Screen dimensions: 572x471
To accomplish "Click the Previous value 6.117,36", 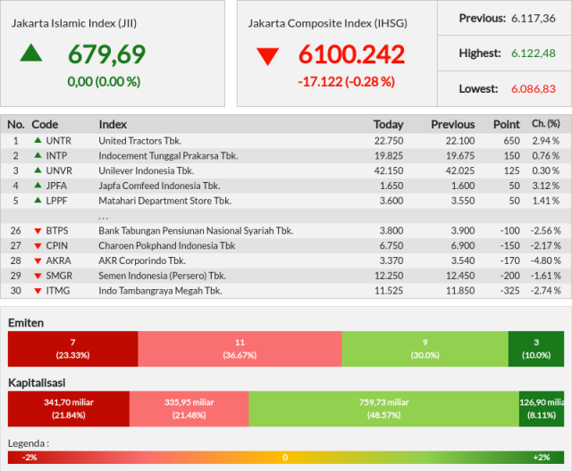I will (534, 18).
